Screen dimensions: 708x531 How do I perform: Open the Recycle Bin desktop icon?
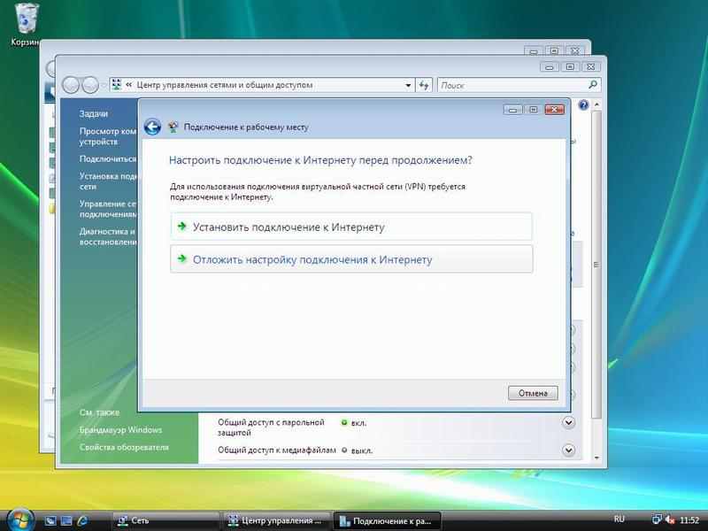[x=27, y=24]
